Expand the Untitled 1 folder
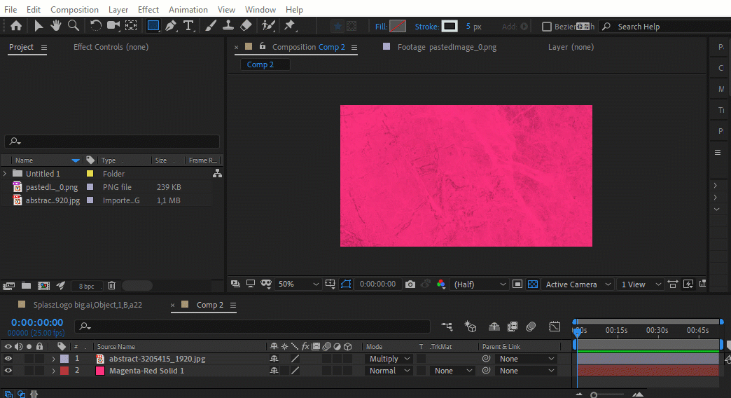This screenshot has height=398, width=731. pyautogui.click(x=5, y=174)
